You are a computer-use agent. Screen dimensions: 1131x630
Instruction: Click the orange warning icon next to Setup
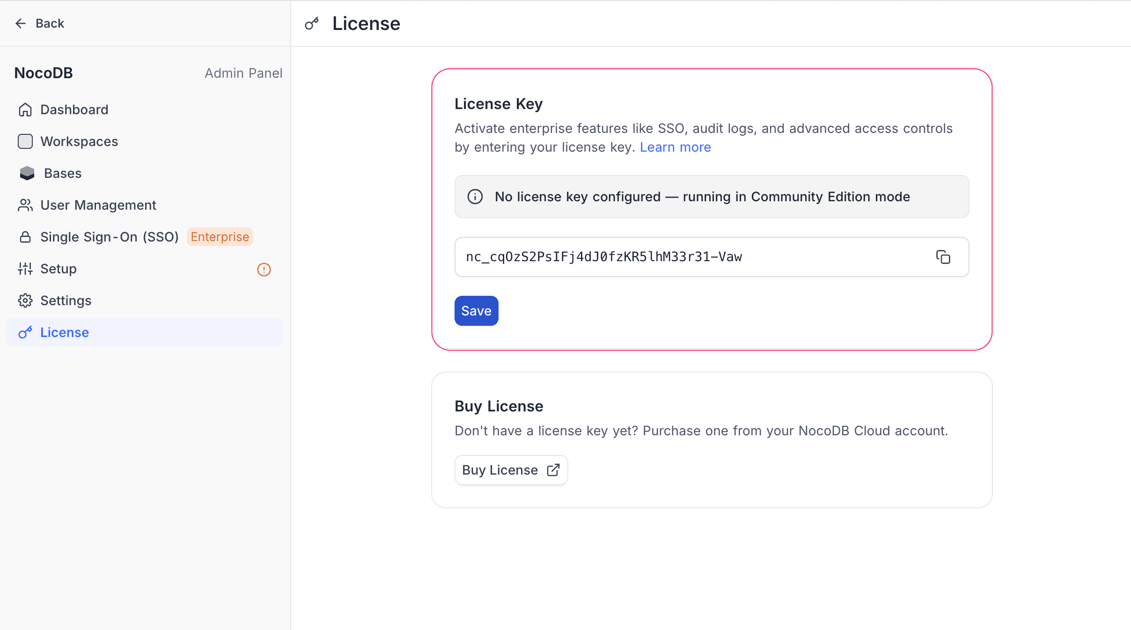tap(264, 269)
